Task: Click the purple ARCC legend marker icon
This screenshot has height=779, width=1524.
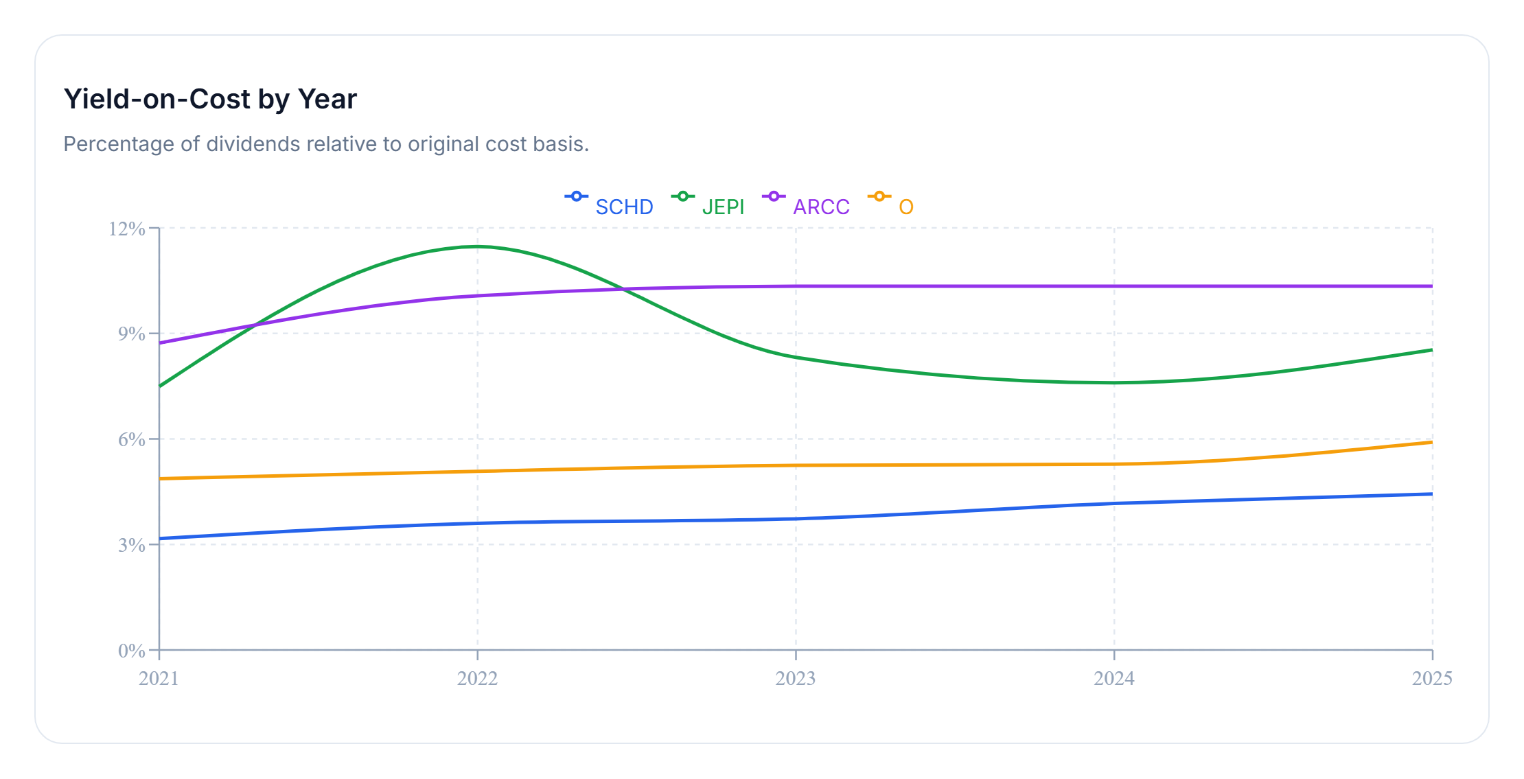Action: click(x=774, y=197)
